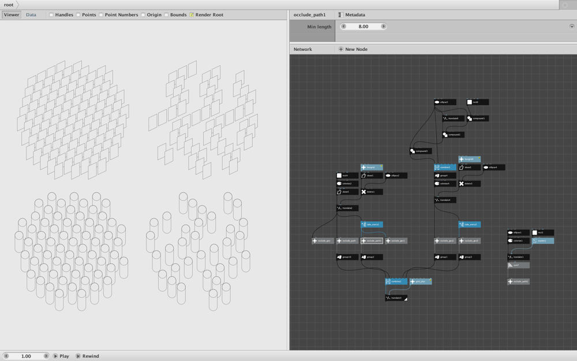Increase the frame number with right arrow

coord(46,356)
